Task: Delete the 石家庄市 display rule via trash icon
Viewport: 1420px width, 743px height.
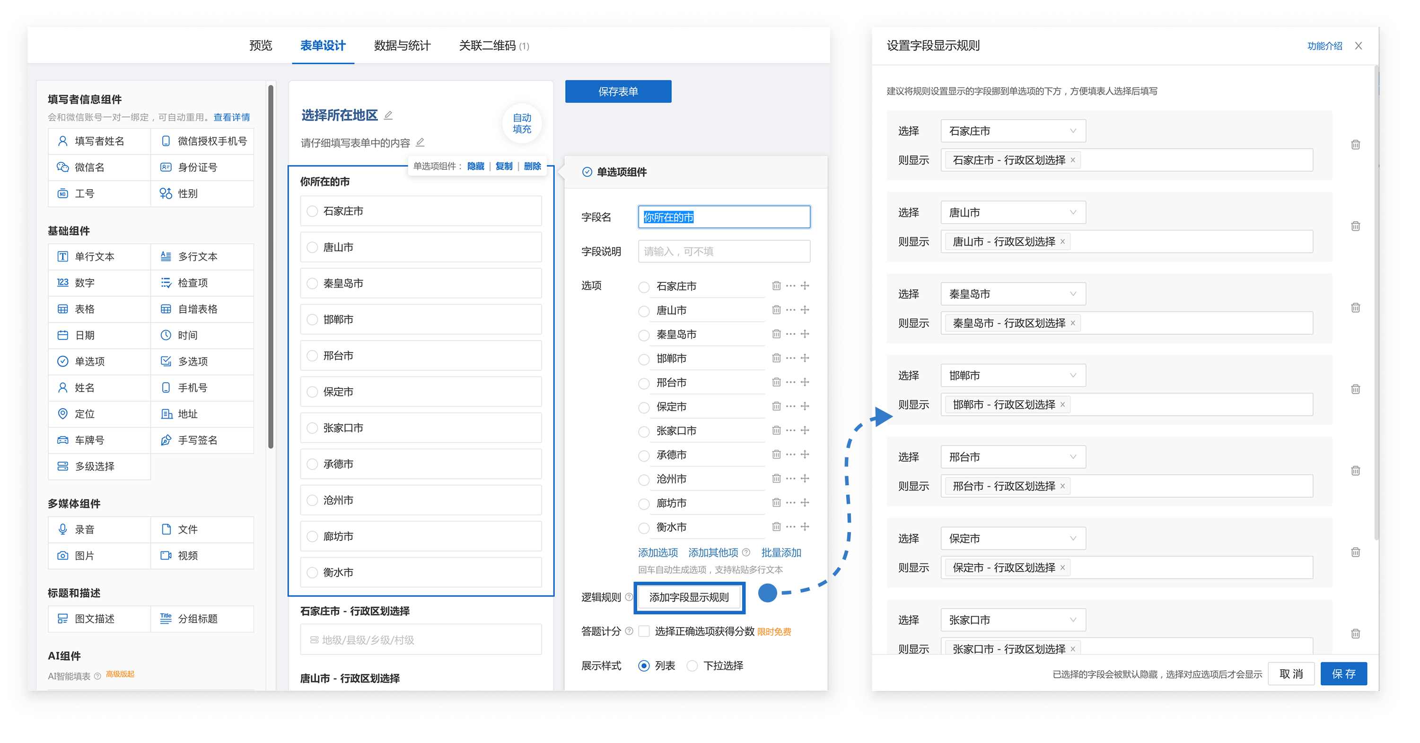Action: coord(1355,145)
